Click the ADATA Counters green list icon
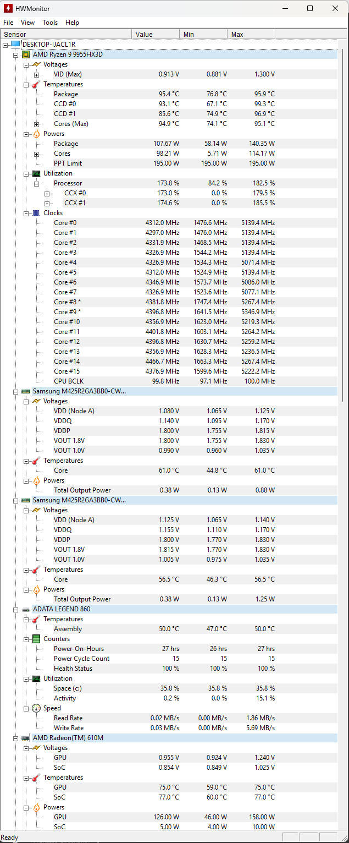This screenshot has width=349, height=843. [36, 639]
